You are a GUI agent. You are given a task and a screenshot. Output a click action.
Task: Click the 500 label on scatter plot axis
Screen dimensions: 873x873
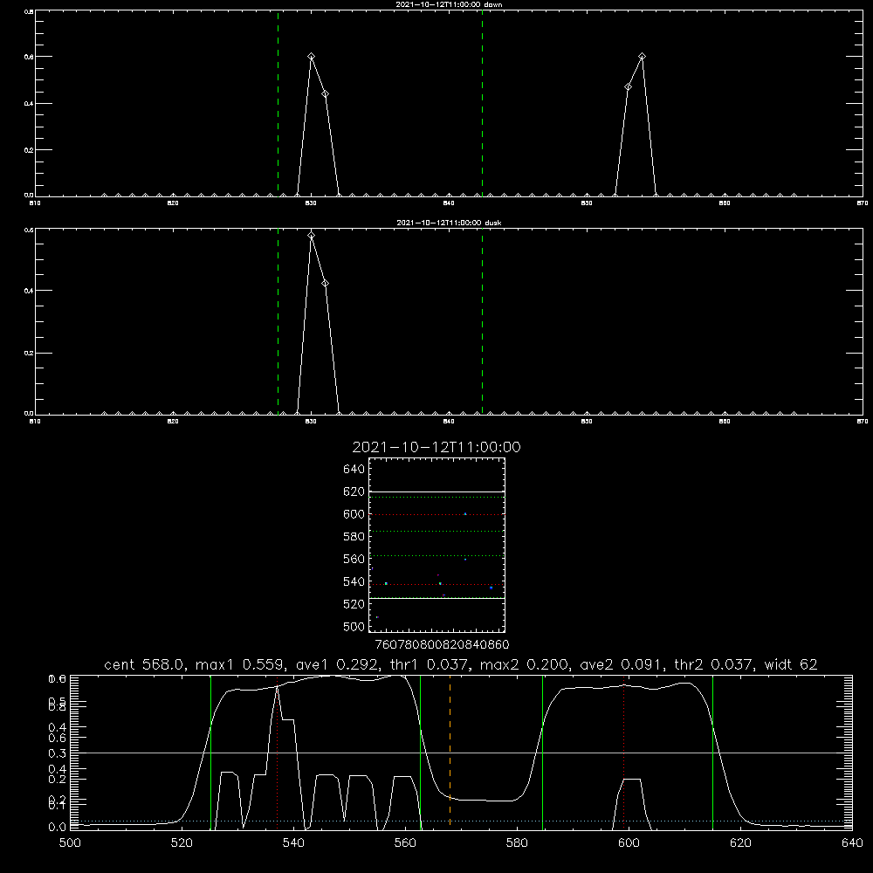[x=354, y=626]
